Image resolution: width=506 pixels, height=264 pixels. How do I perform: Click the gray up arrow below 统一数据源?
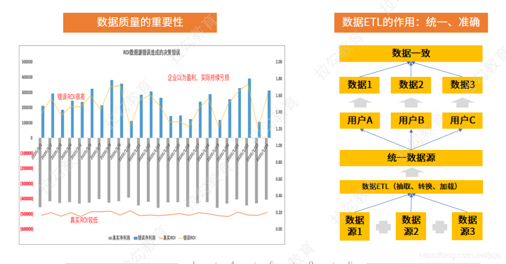coord(412,172)
